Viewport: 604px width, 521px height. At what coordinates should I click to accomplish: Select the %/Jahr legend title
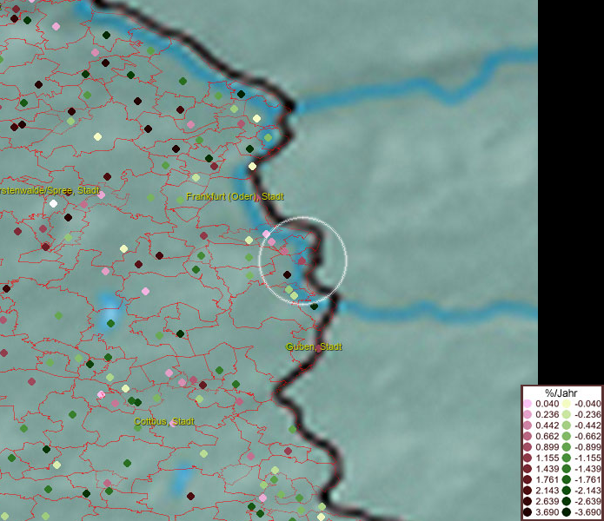click(561, 392)
